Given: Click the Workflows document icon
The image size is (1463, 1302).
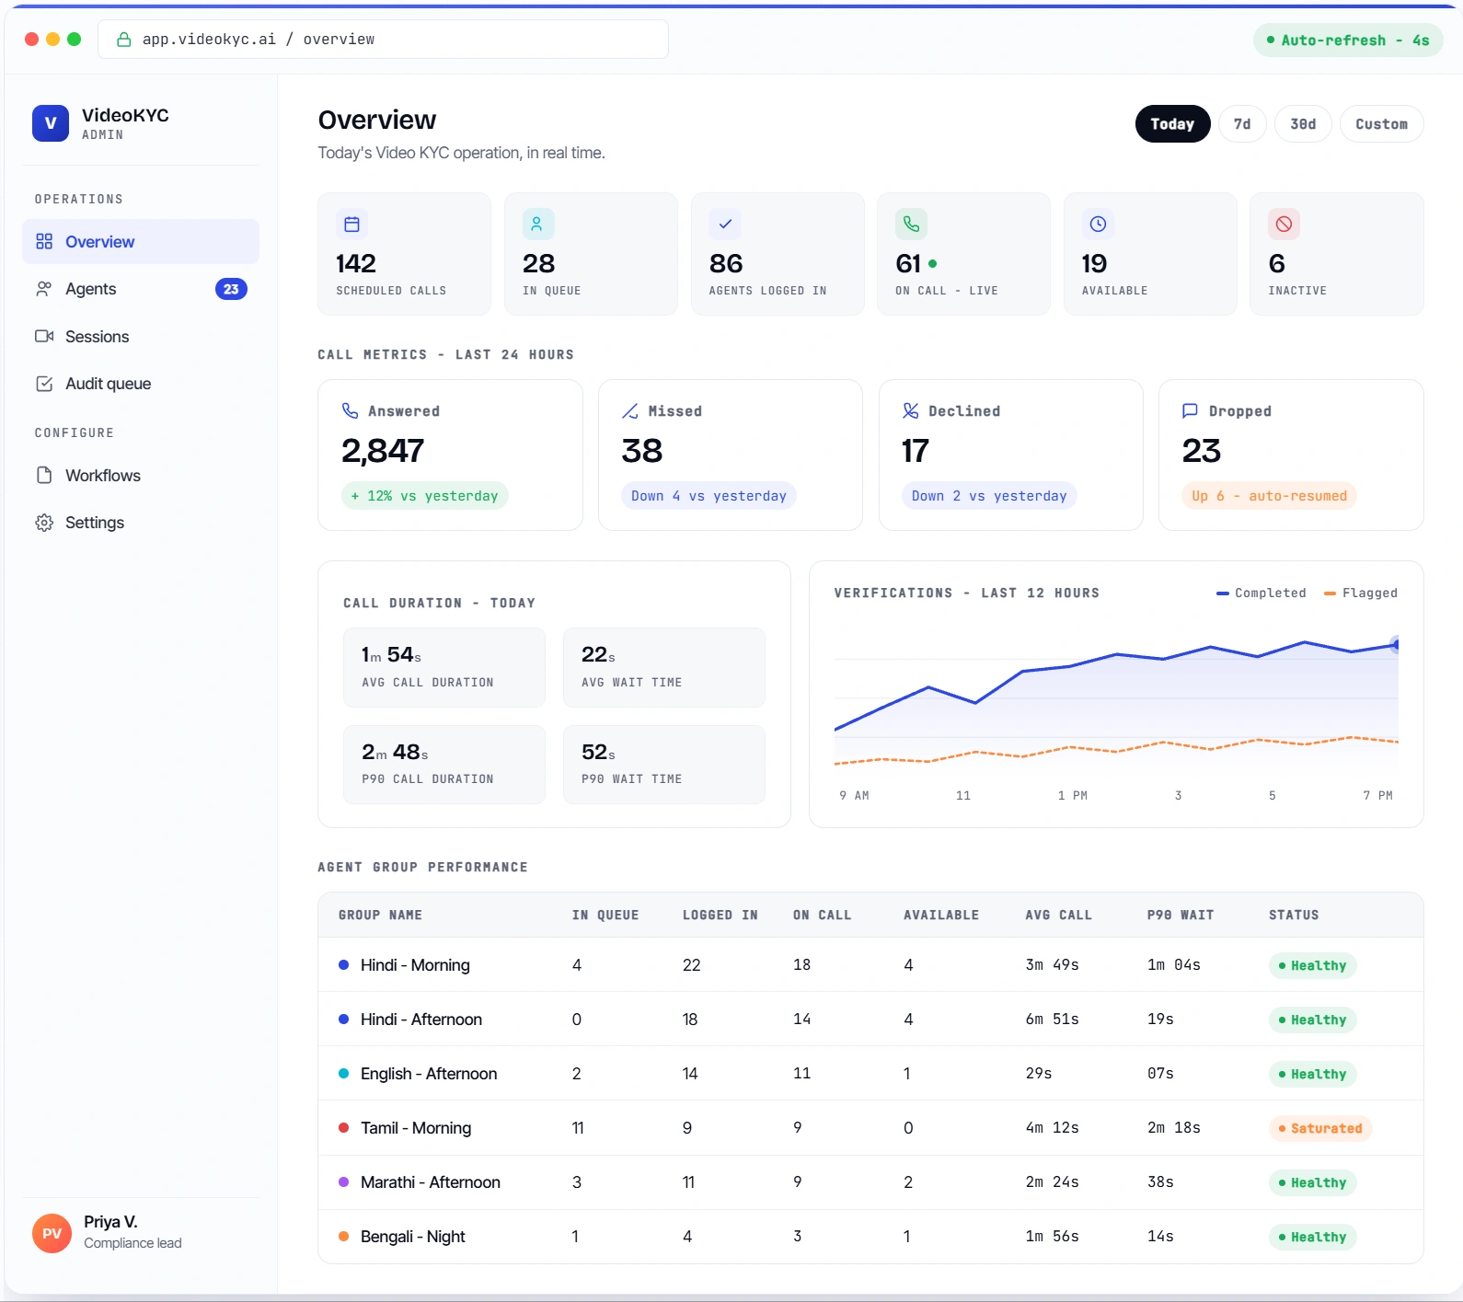Looking at the screenshot, I should click(x=44, y=475).
